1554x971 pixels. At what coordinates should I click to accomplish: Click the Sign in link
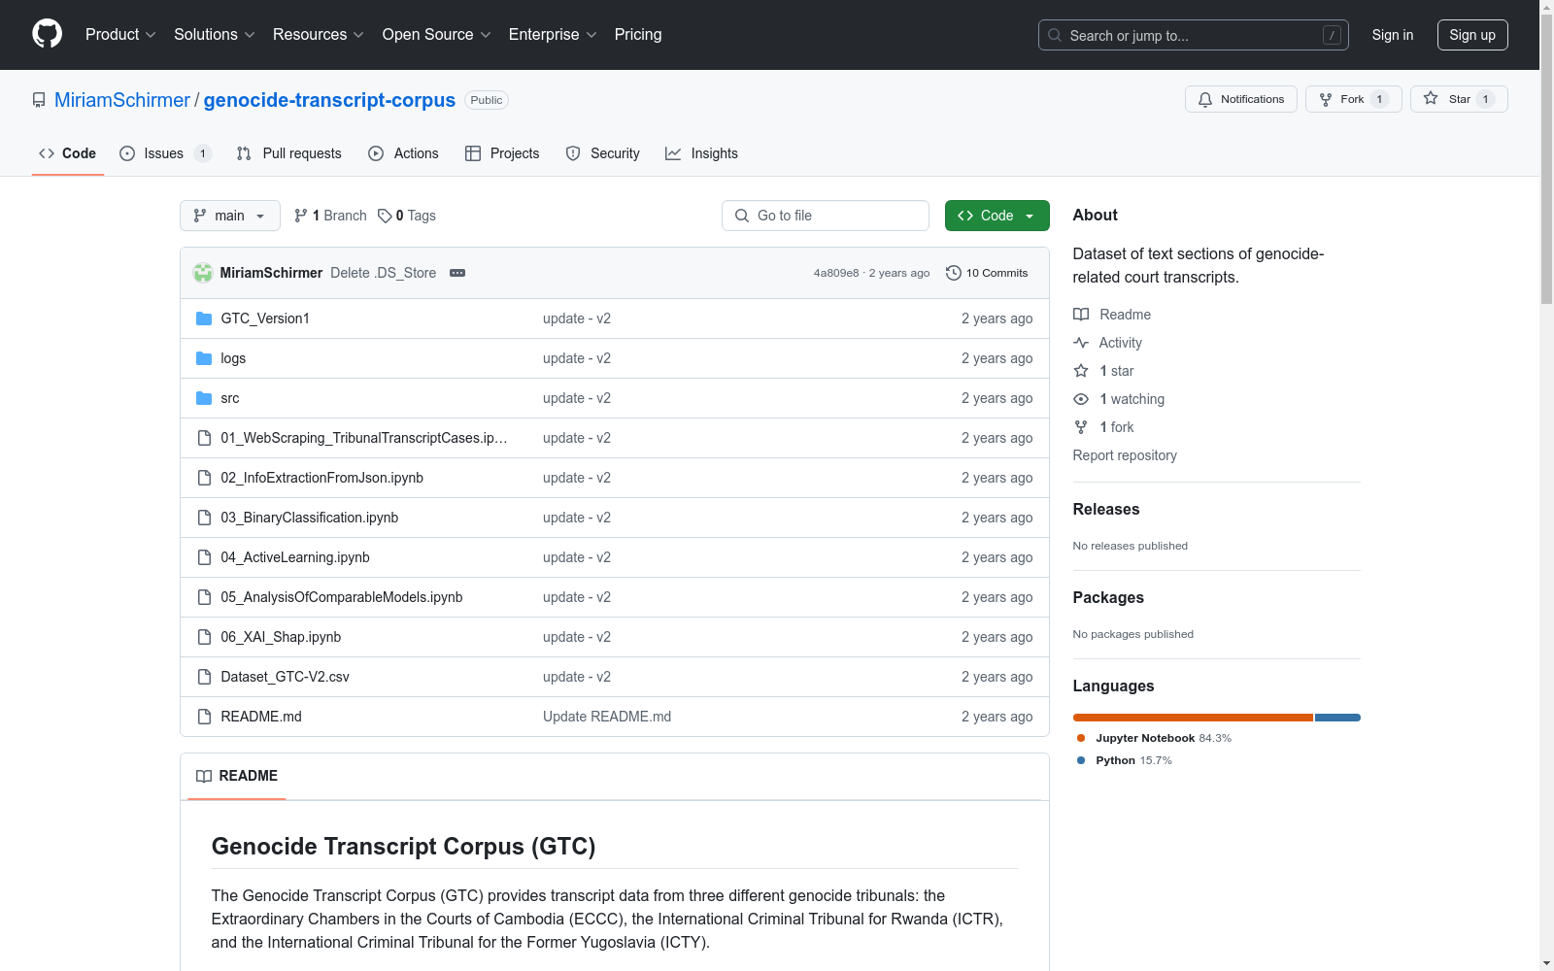point(1393,35)
